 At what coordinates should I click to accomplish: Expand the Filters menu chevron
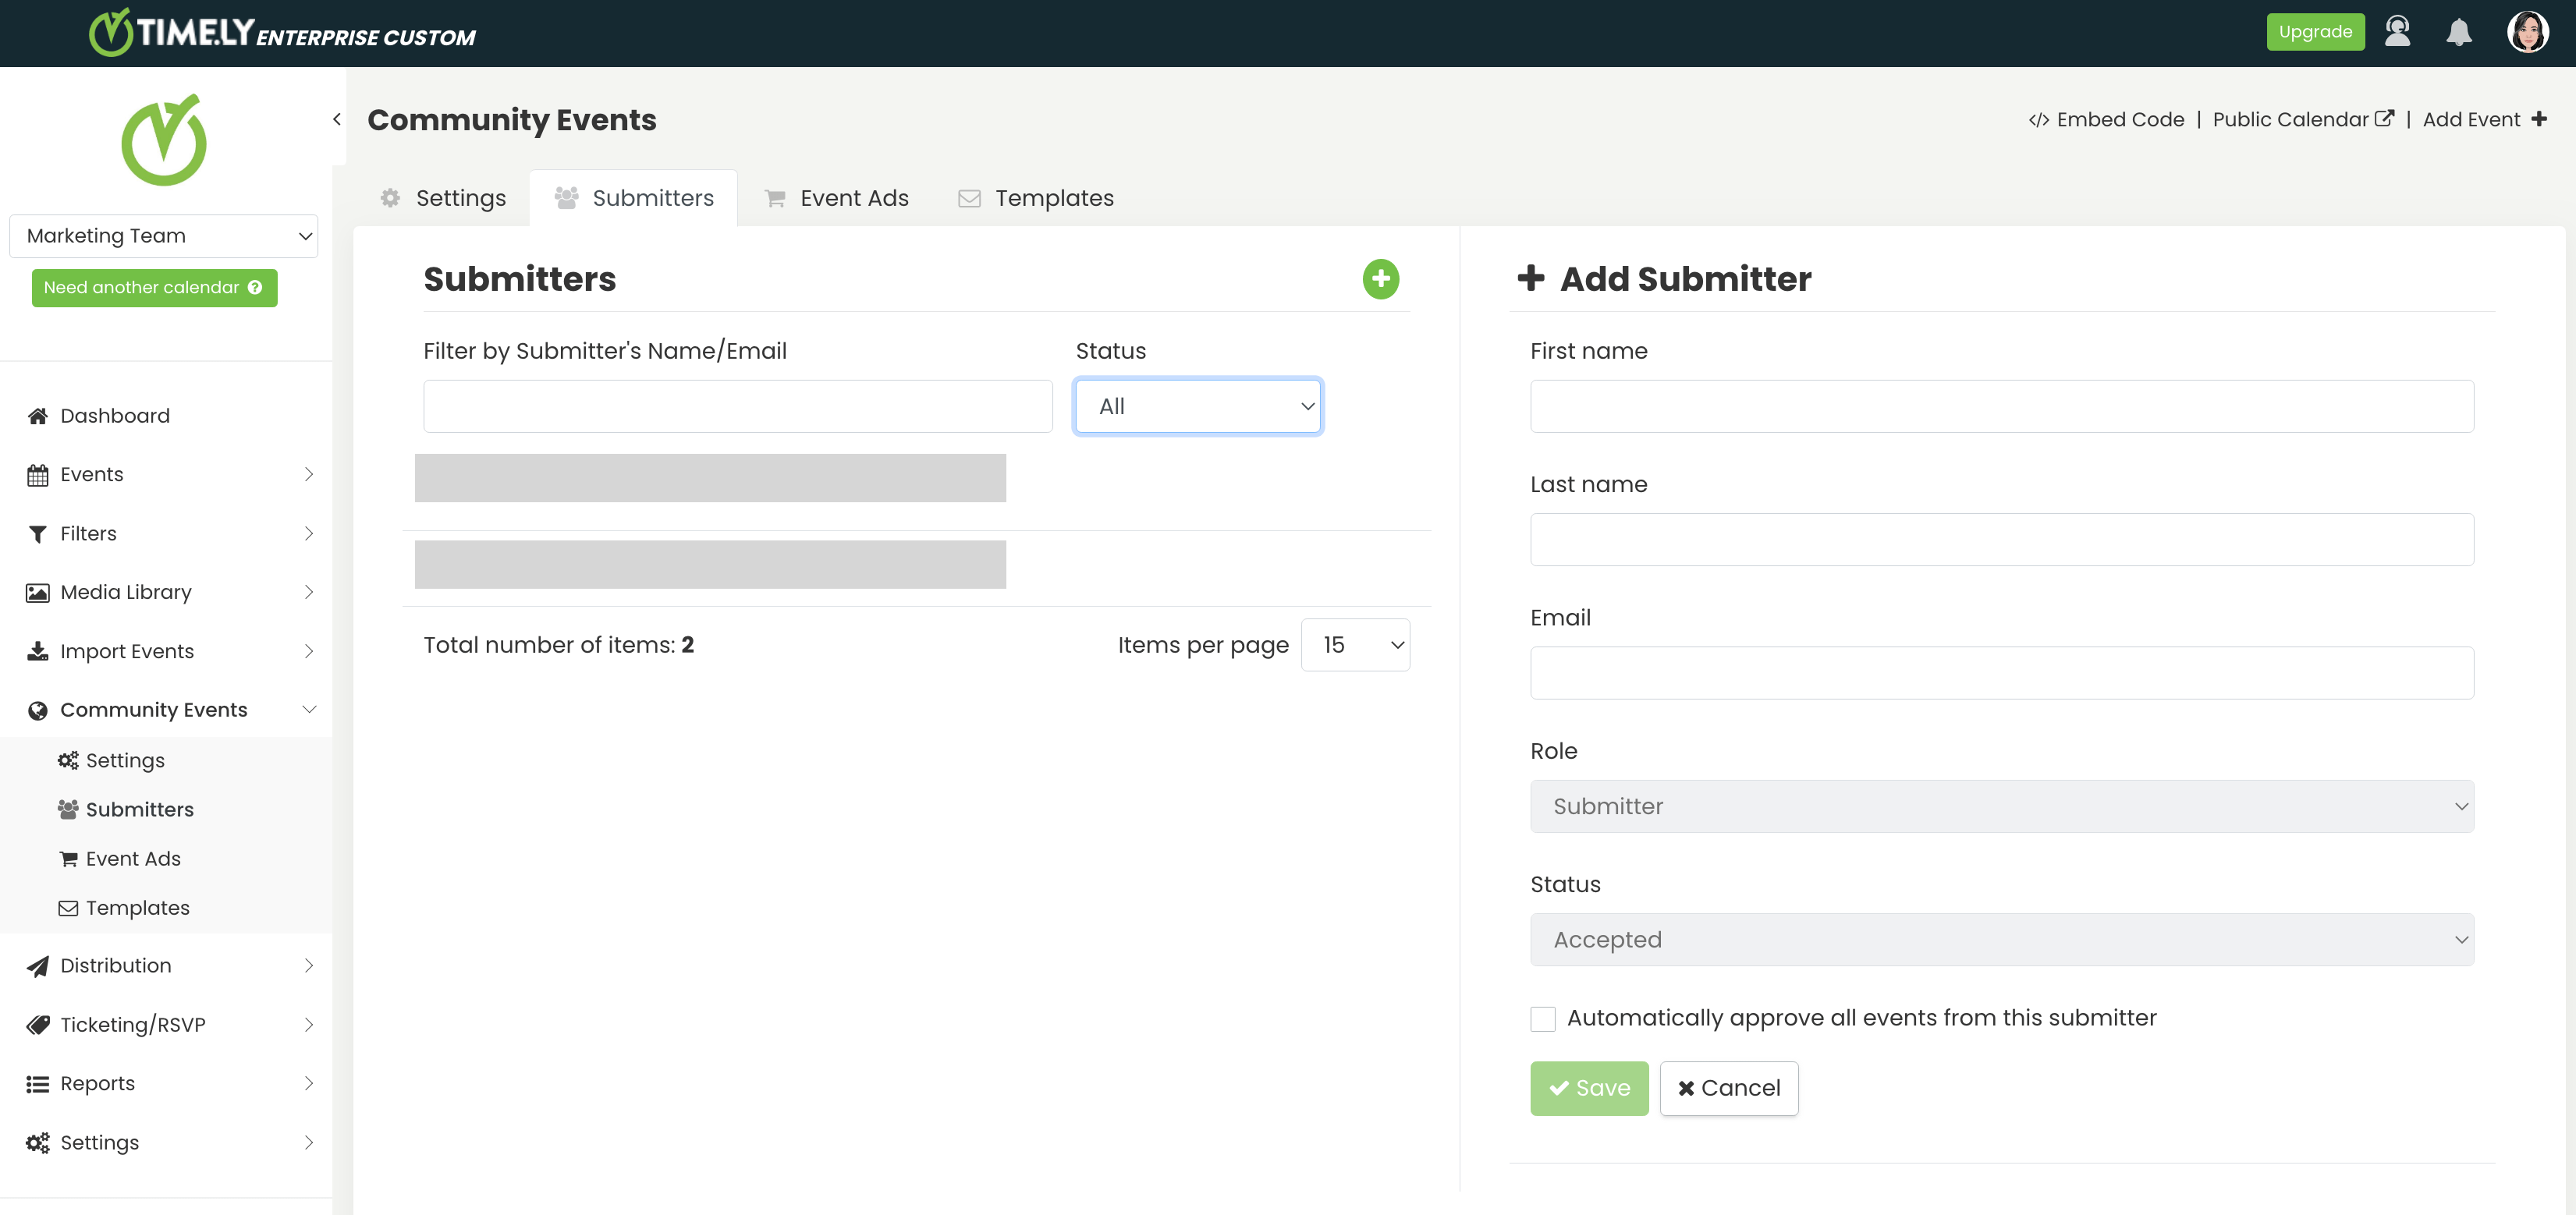309,534
